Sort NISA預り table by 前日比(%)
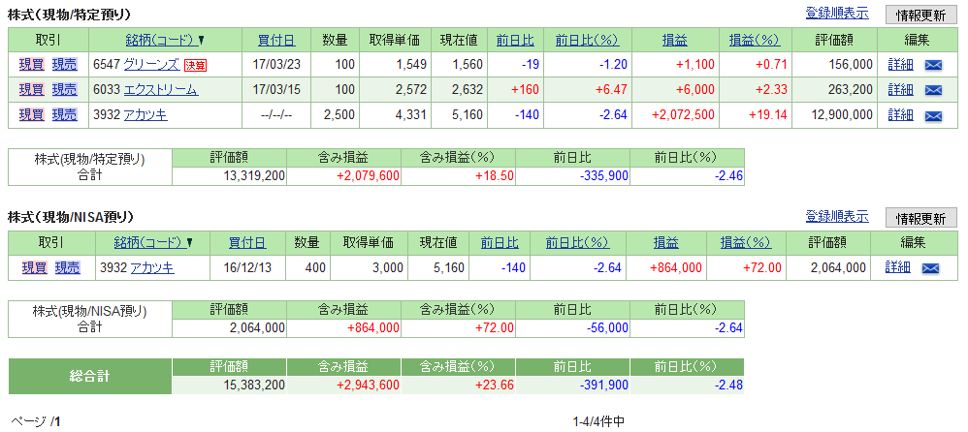968x432 pixels. click(577, 243)
